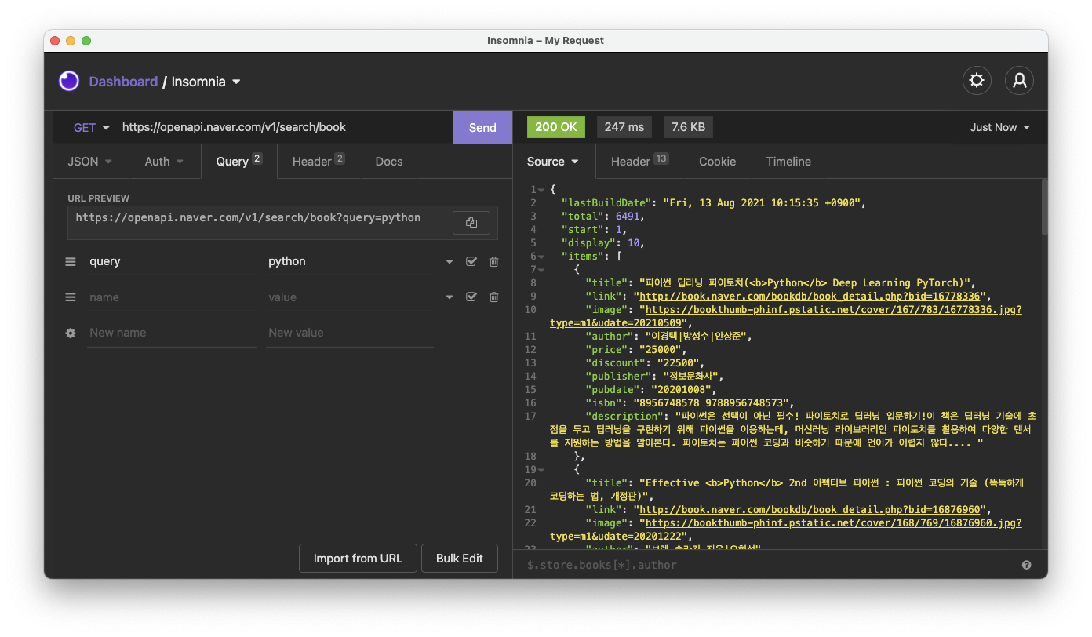Click the price value 25000
This screenshot has width=1092, height=637.
point(659,350)
